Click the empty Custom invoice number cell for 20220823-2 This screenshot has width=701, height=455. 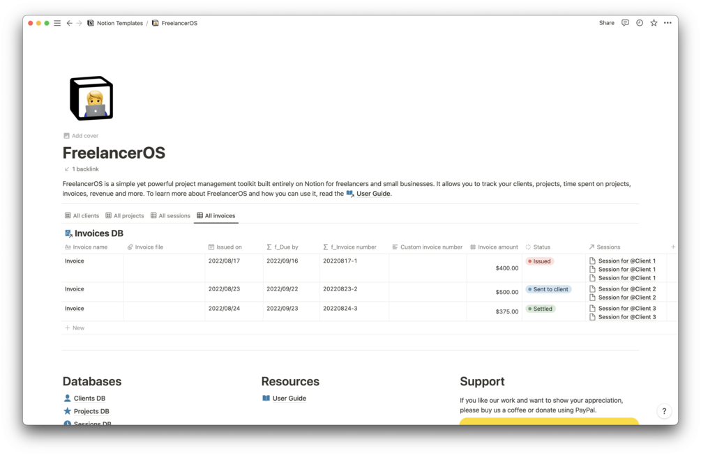coord(428,292)
